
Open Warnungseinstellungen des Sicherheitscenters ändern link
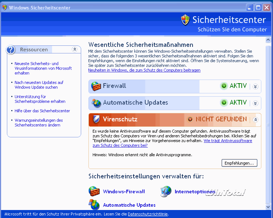39,122
